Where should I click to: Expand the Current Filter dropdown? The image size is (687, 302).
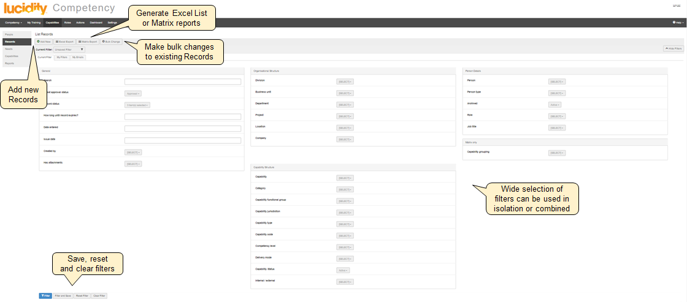tap(69, 49)
